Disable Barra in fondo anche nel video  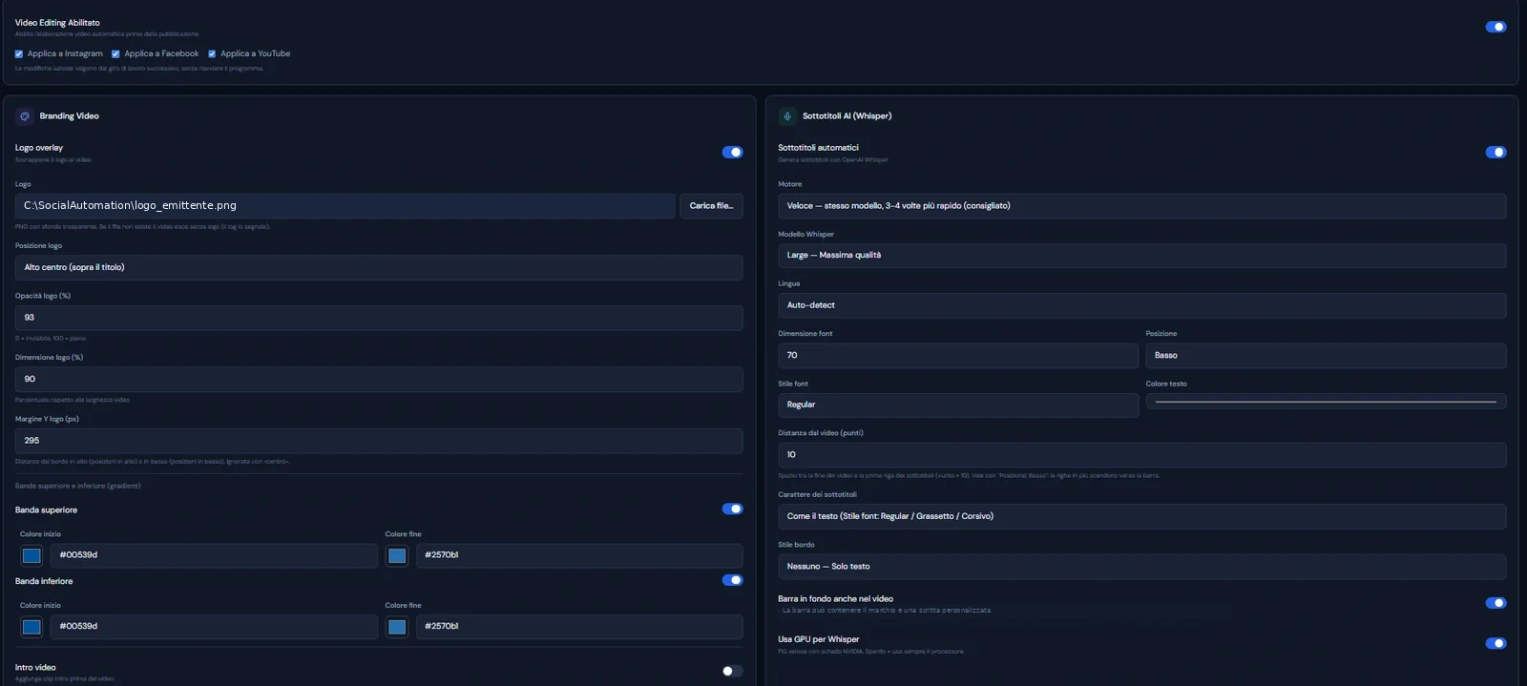1496,603
